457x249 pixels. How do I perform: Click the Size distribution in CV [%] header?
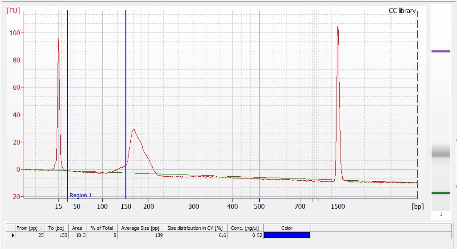[x=195, y=228]
